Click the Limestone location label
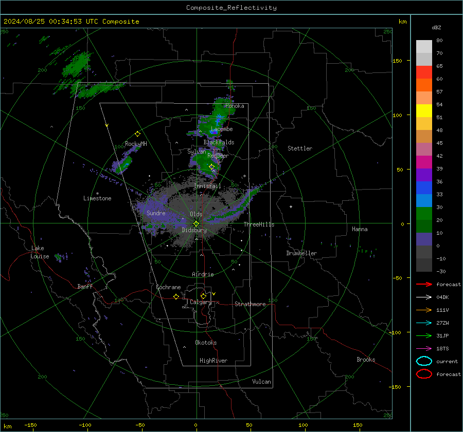Screen dimensions: 463x432 coord(97,198)
